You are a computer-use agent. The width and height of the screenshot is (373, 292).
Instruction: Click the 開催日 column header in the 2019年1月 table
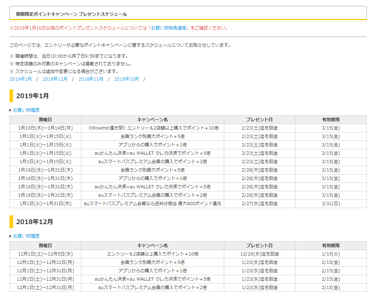tap(45, 120)
